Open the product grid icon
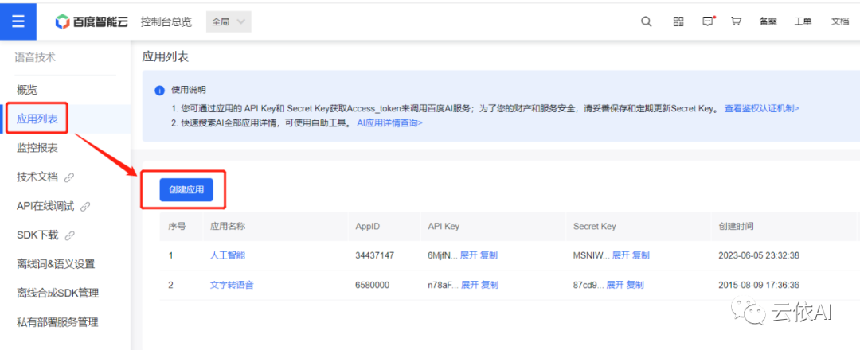Screen dimensions: 860x350 click(x=678, y=21)
